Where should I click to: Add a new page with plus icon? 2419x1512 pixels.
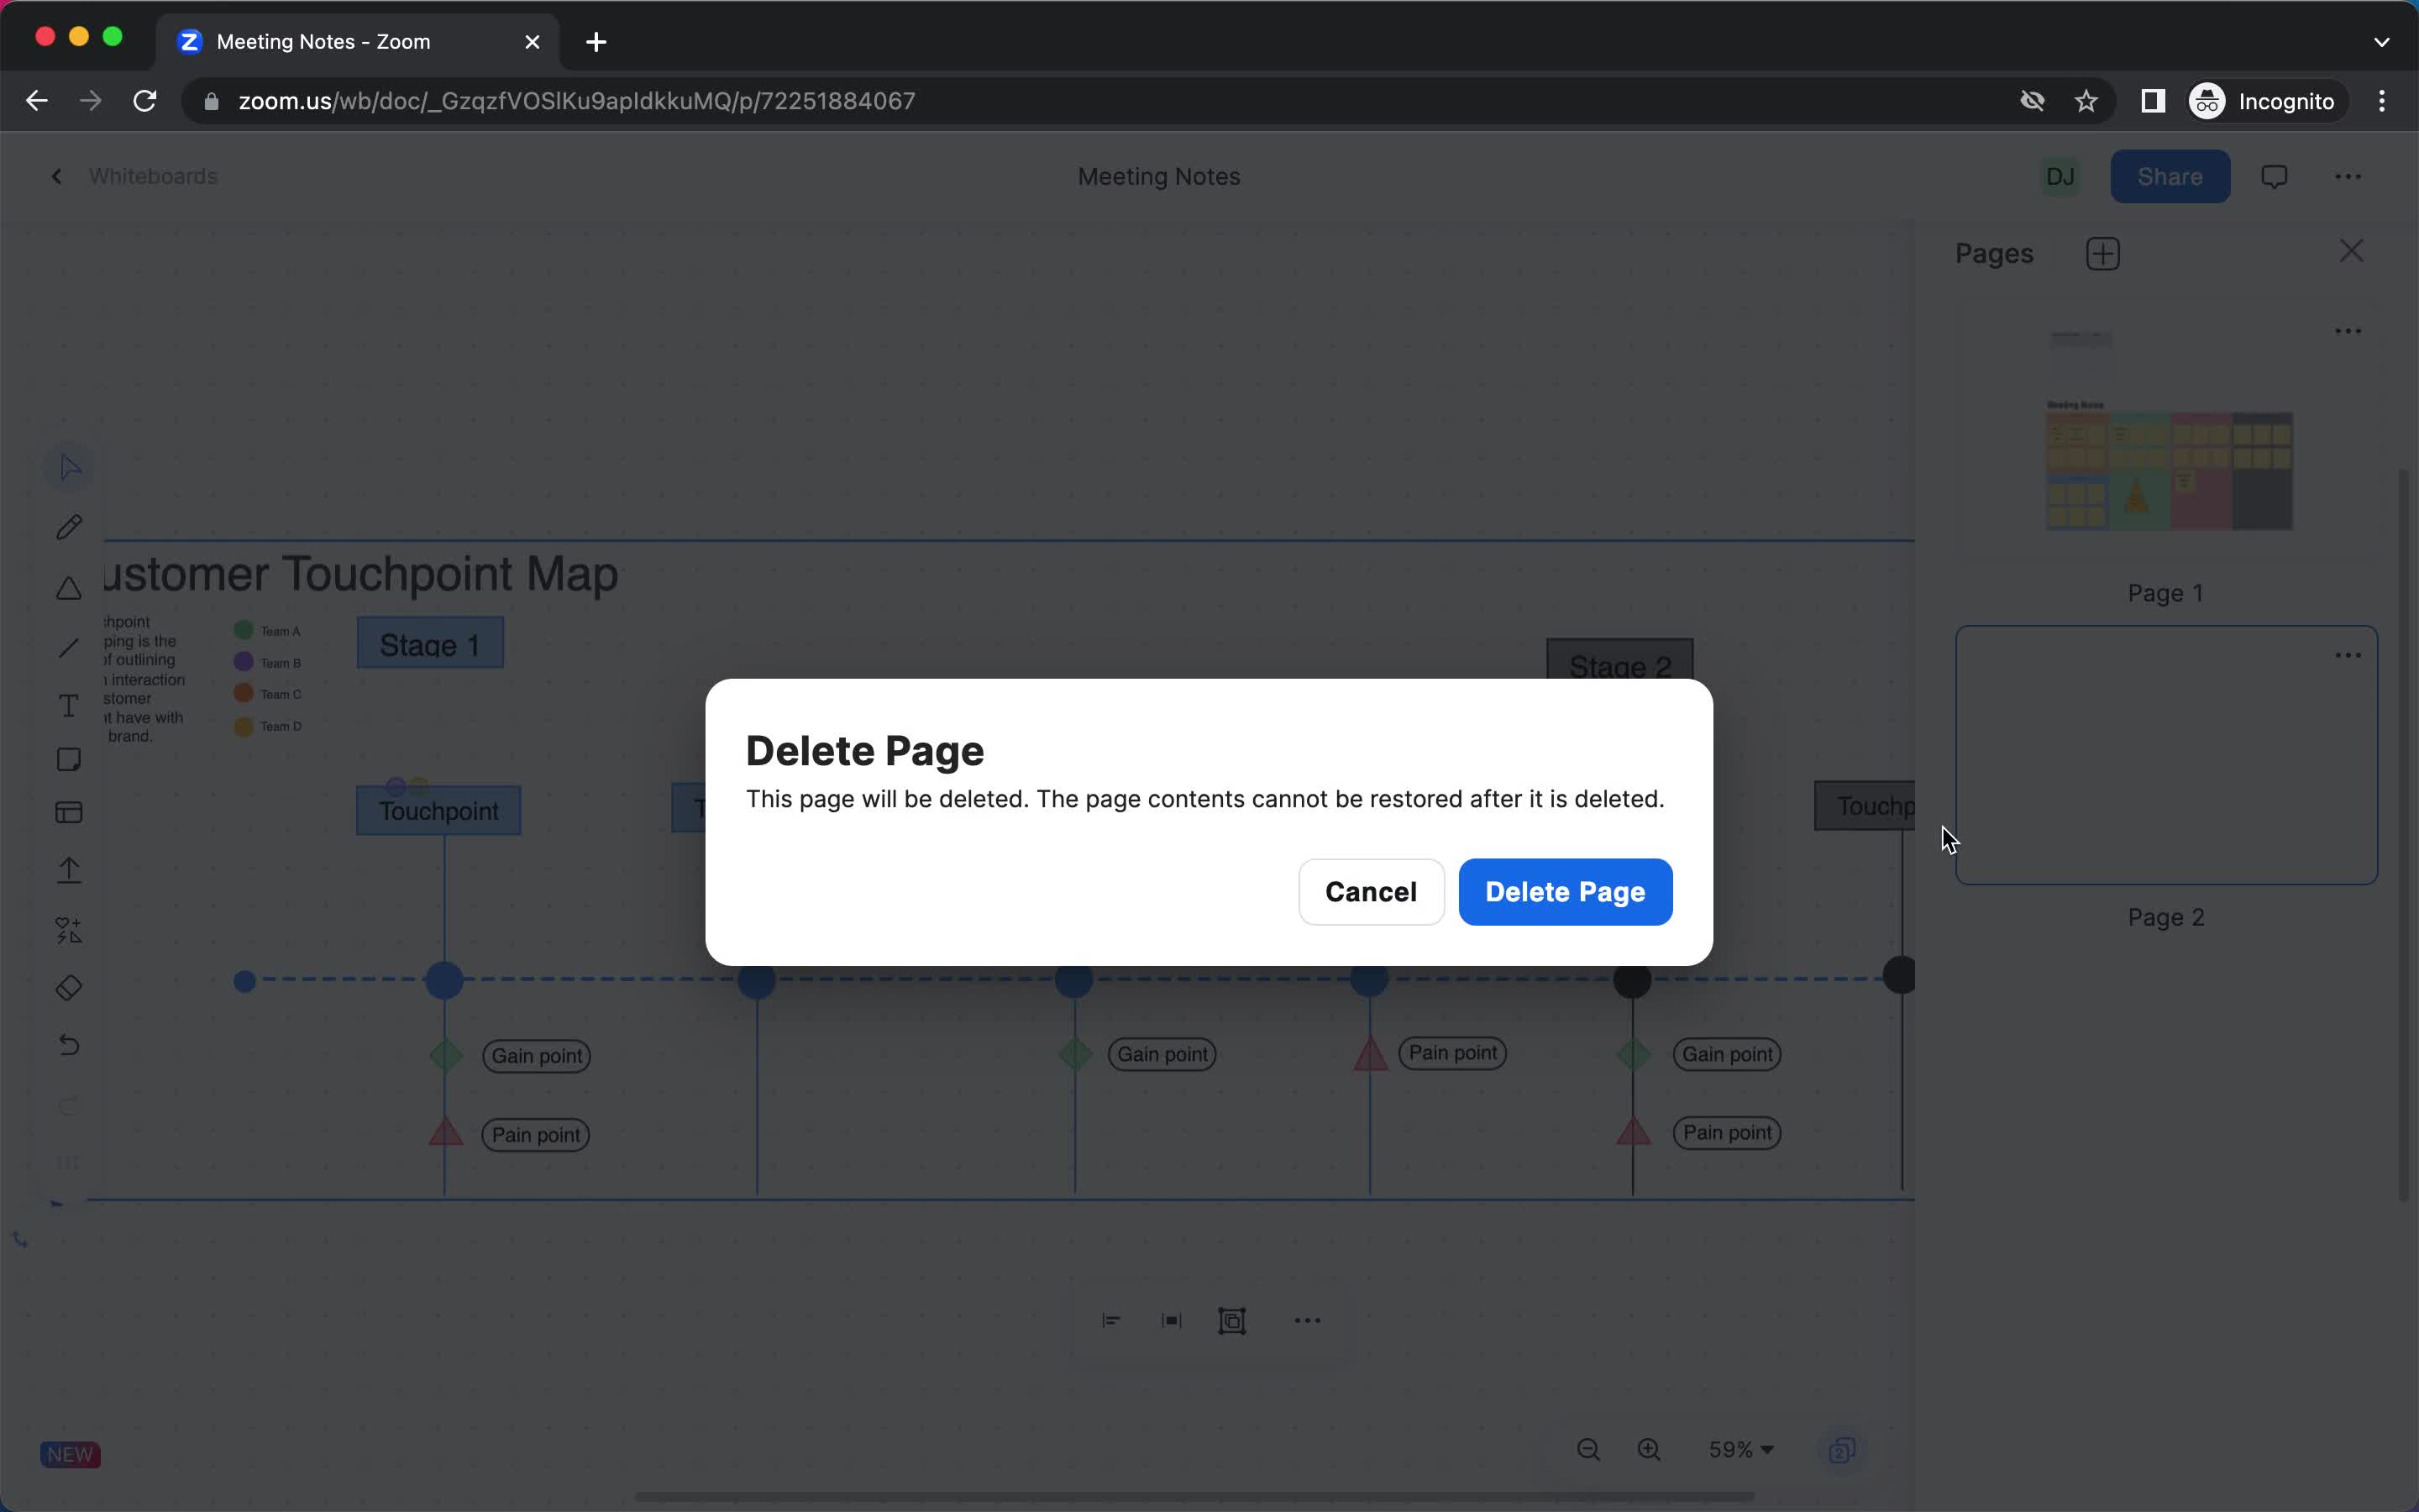pos(2103,254)
